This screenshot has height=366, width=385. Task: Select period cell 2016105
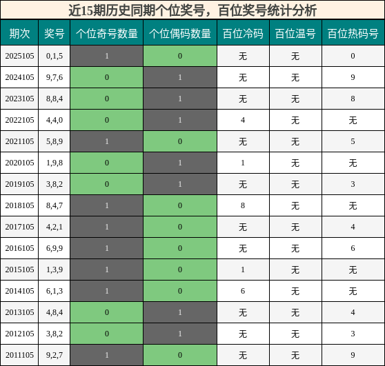click(19, 248)
